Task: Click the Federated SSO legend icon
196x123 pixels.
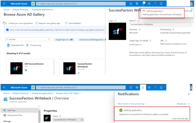Action: click(x=8, y=45)
